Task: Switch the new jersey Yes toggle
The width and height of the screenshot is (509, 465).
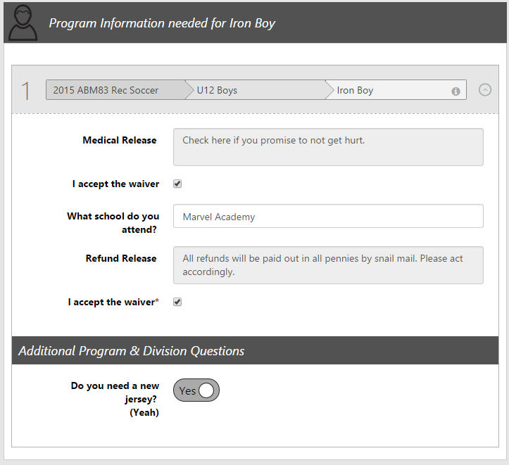Action: click(x=196, y=390)
